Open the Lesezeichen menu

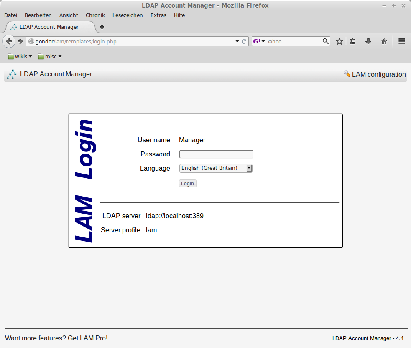coord(128,15)
